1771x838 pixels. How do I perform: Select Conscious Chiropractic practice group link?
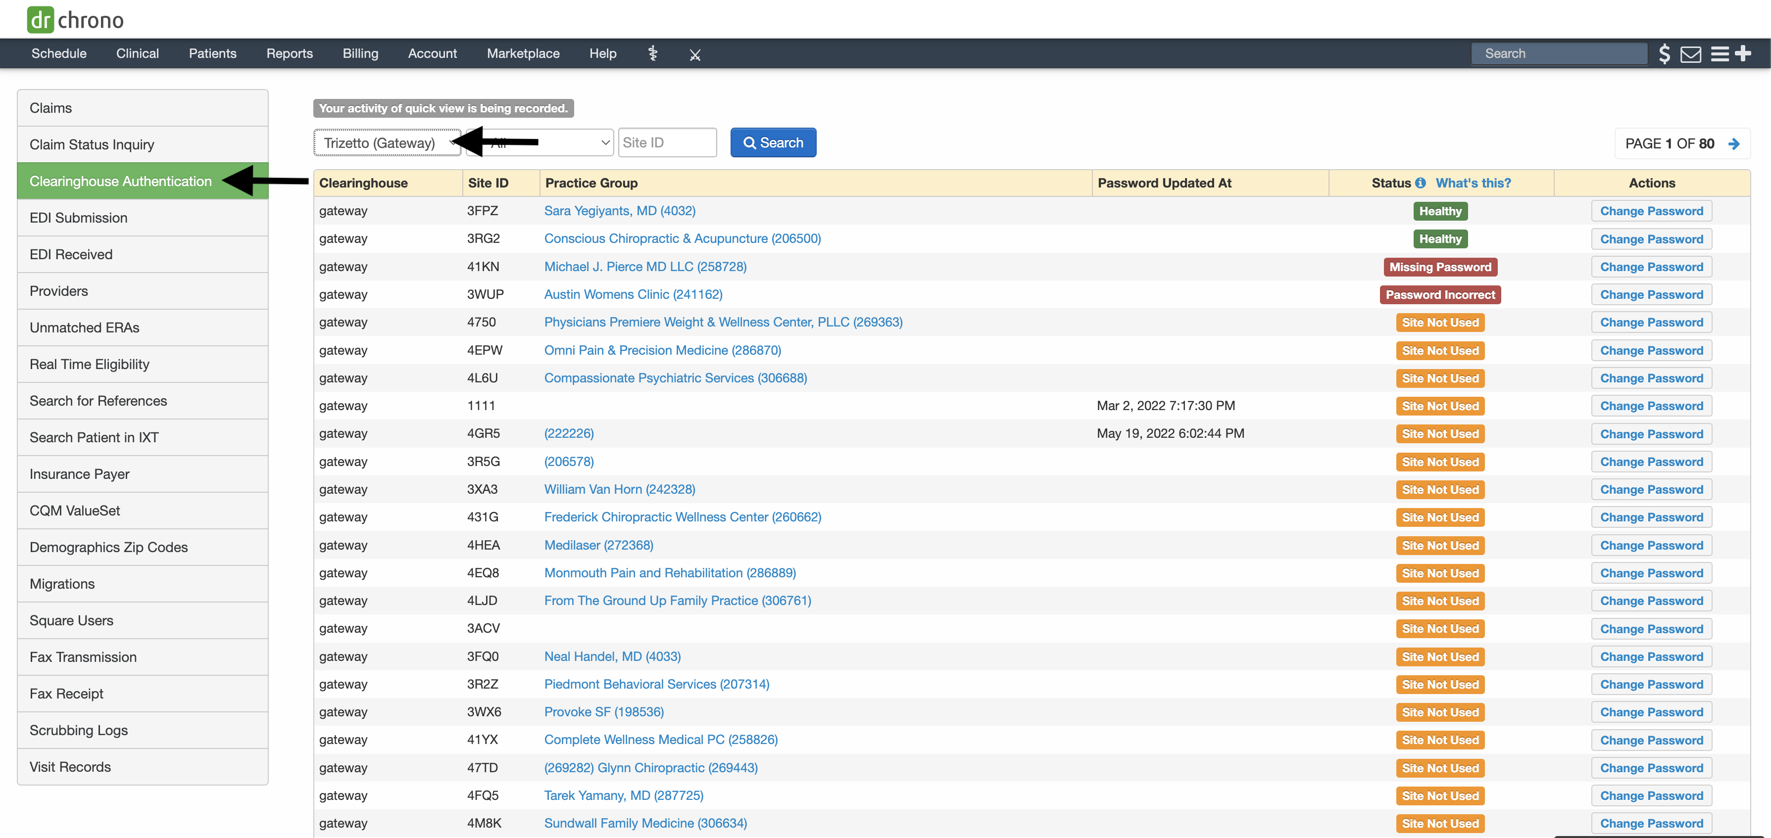tap(682, 238)
